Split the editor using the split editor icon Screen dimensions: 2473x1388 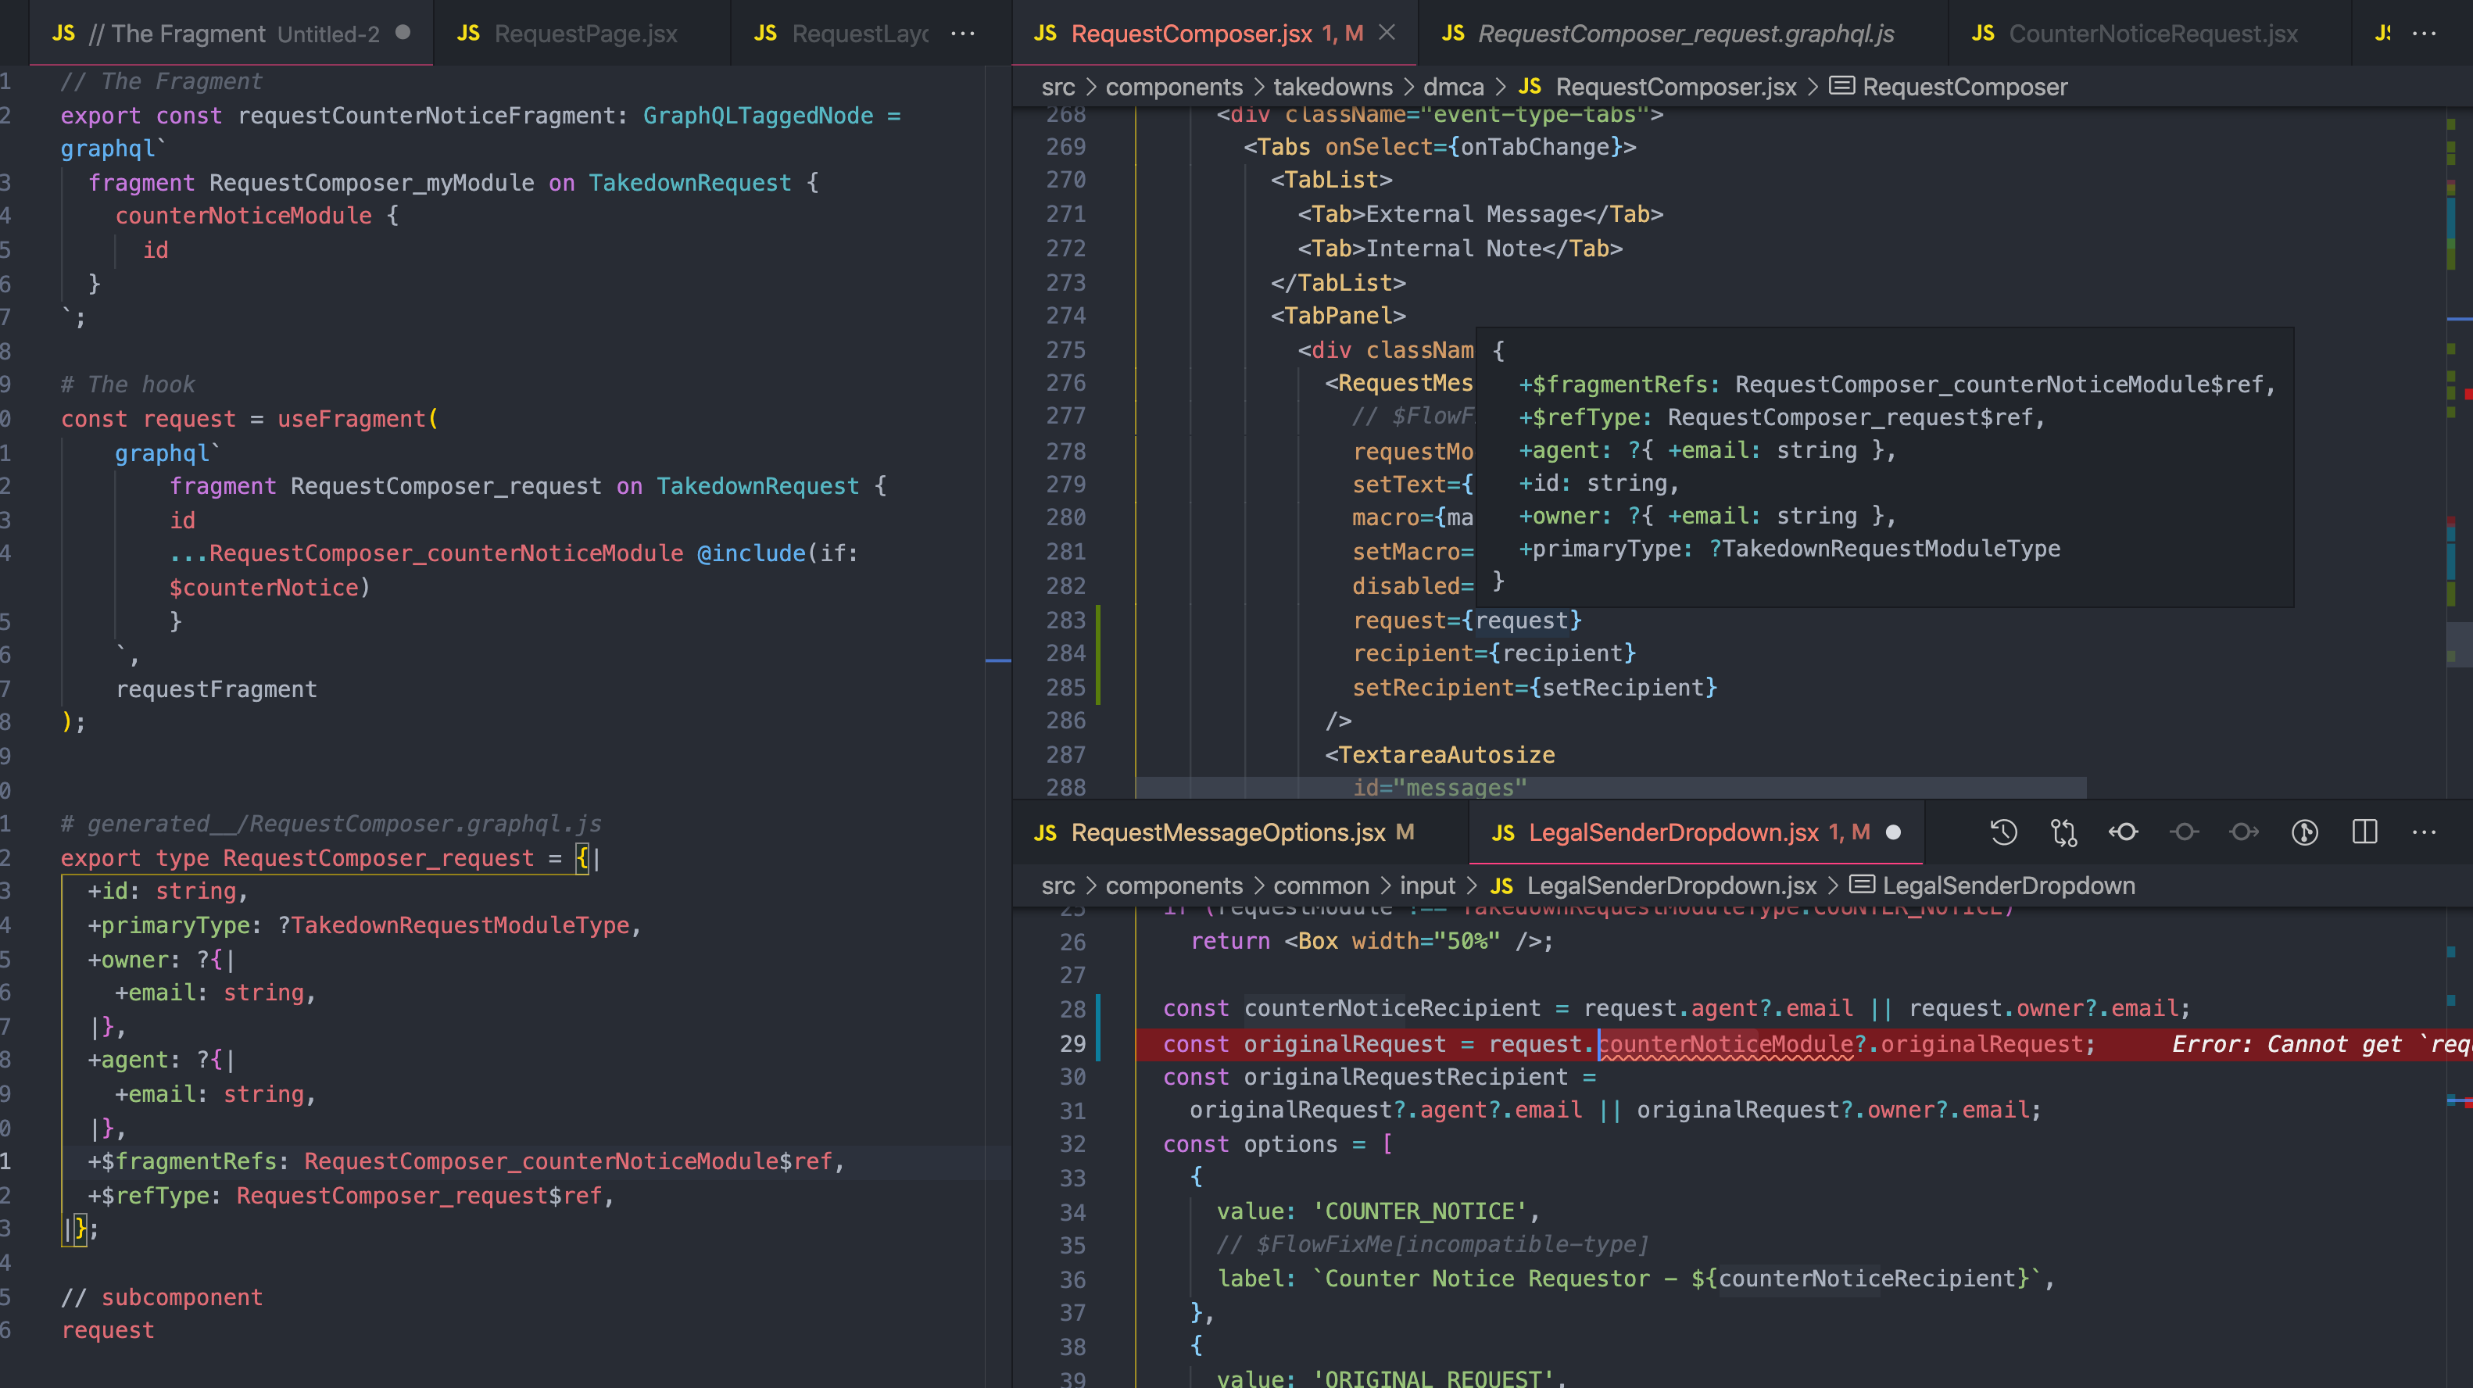(x=2364, y=832)
